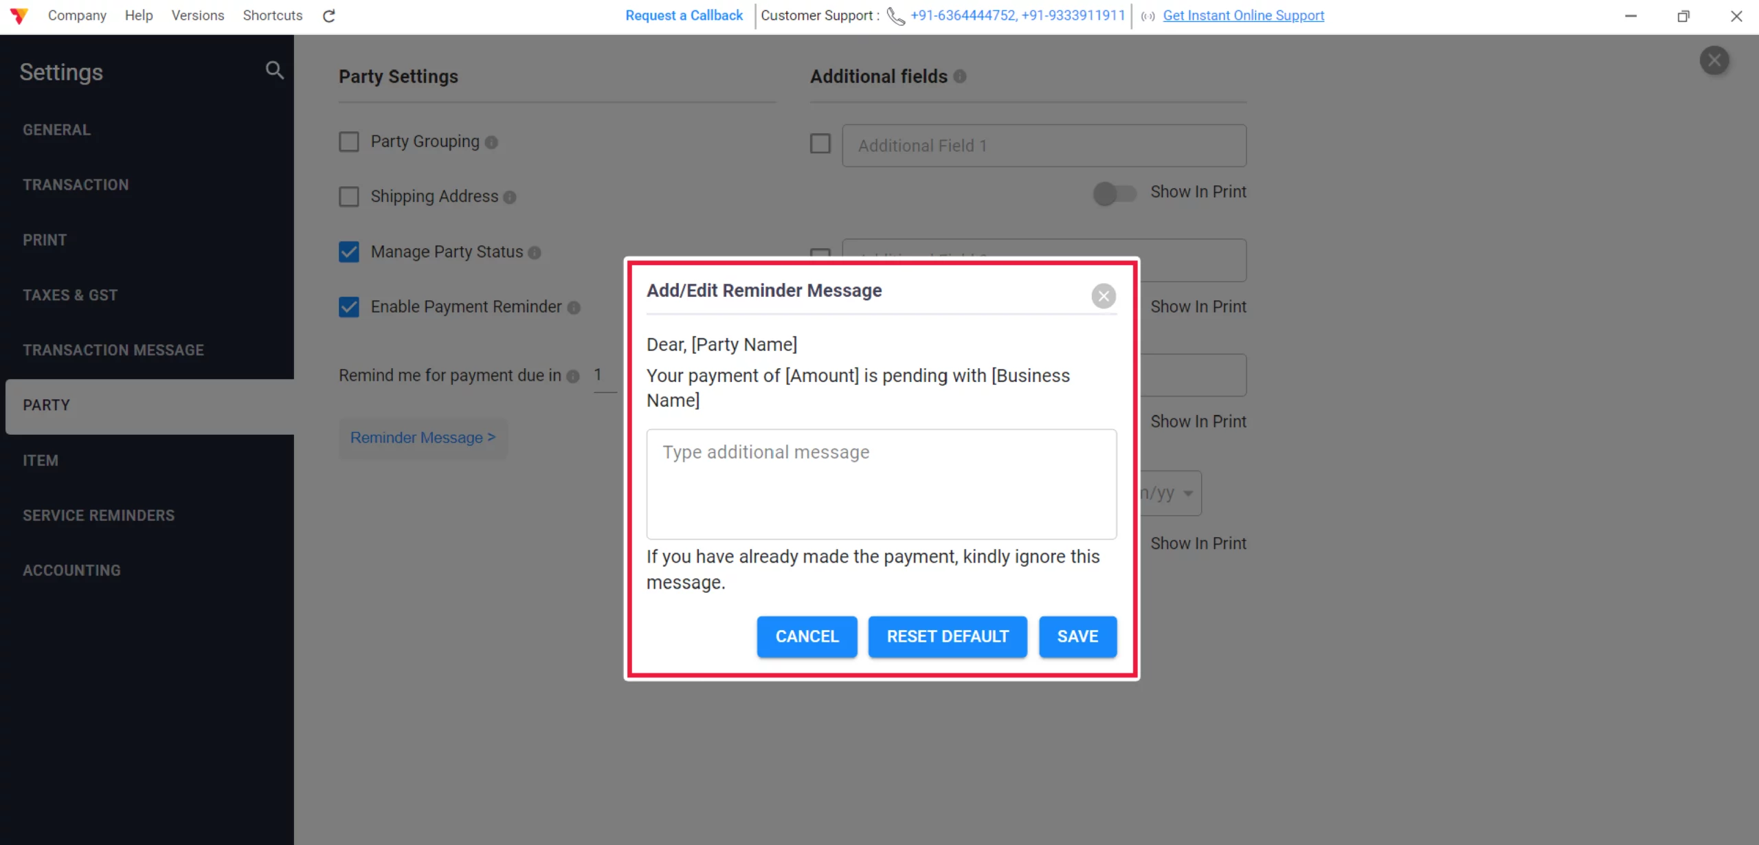
Task: Expand the Reminder Message link
Action: coord(423,438)
